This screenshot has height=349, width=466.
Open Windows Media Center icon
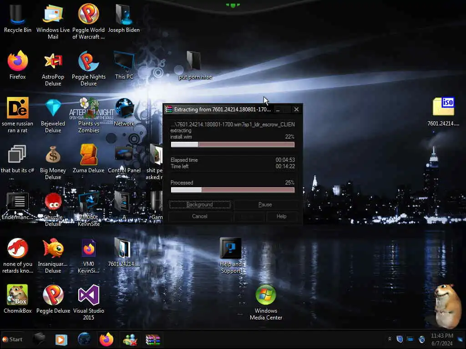tap(266, 303)
